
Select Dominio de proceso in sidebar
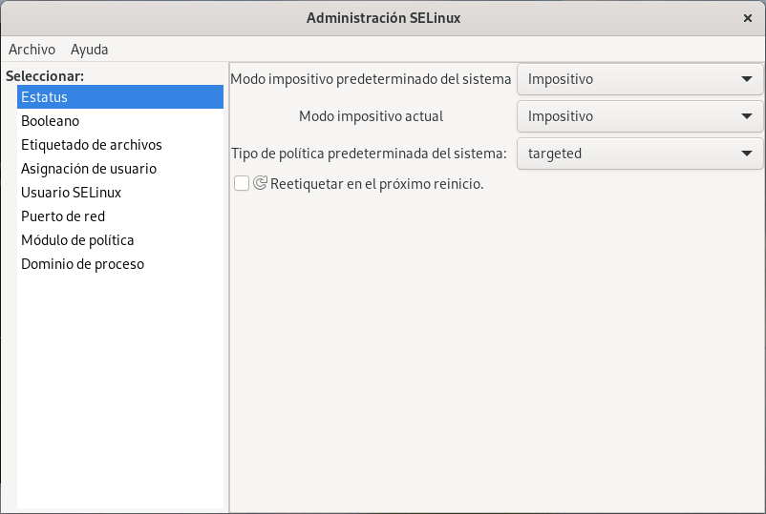82,264
